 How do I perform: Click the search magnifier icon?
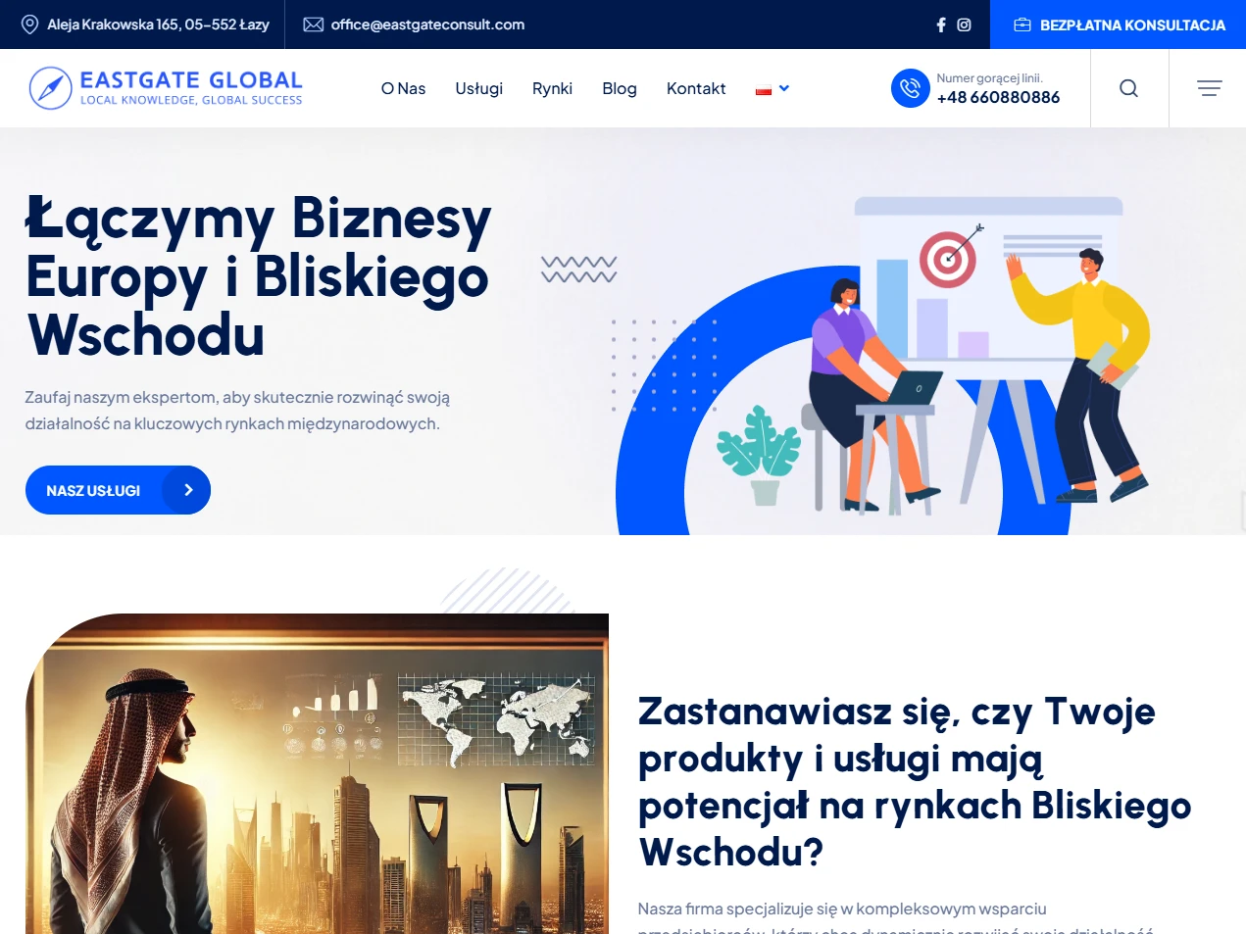click(x=1129, y=88)
